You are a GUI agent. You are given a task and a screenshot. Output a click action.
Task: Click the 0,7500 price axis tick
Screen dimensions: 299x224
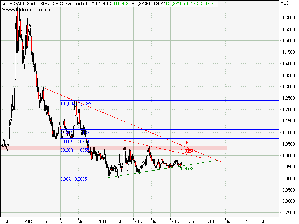click(x=288, y=213)
